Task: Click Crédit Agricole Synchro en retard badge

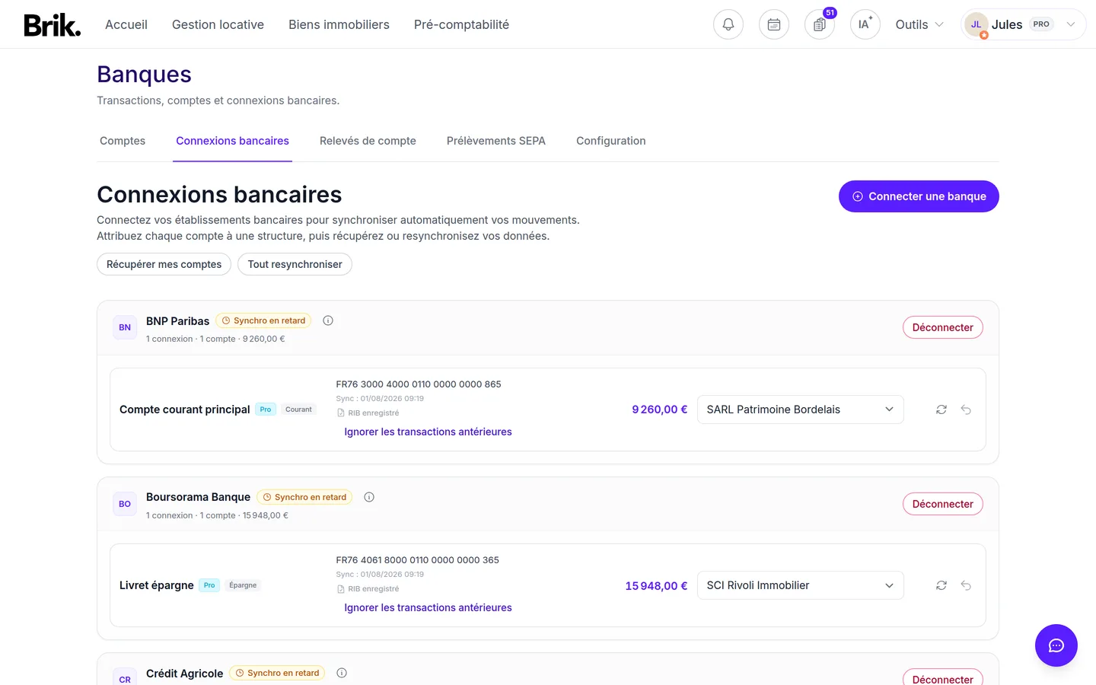Action: (277, 673)
